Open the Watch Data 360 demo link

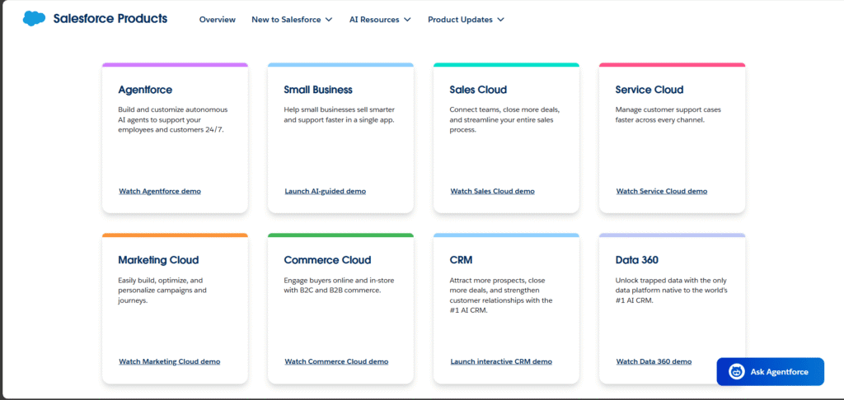click(x=654, y=361)
